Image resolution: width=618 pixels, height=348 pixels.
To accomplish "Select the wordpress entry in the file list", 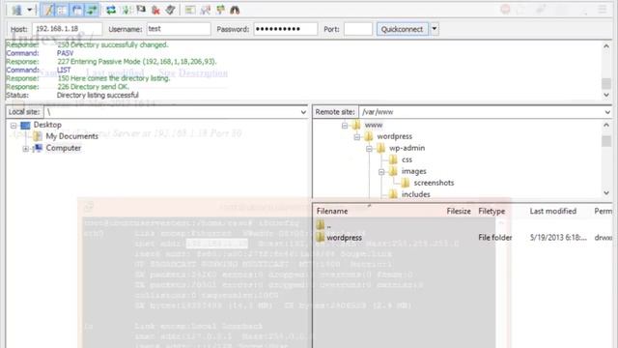I will [x=344, y=238].
